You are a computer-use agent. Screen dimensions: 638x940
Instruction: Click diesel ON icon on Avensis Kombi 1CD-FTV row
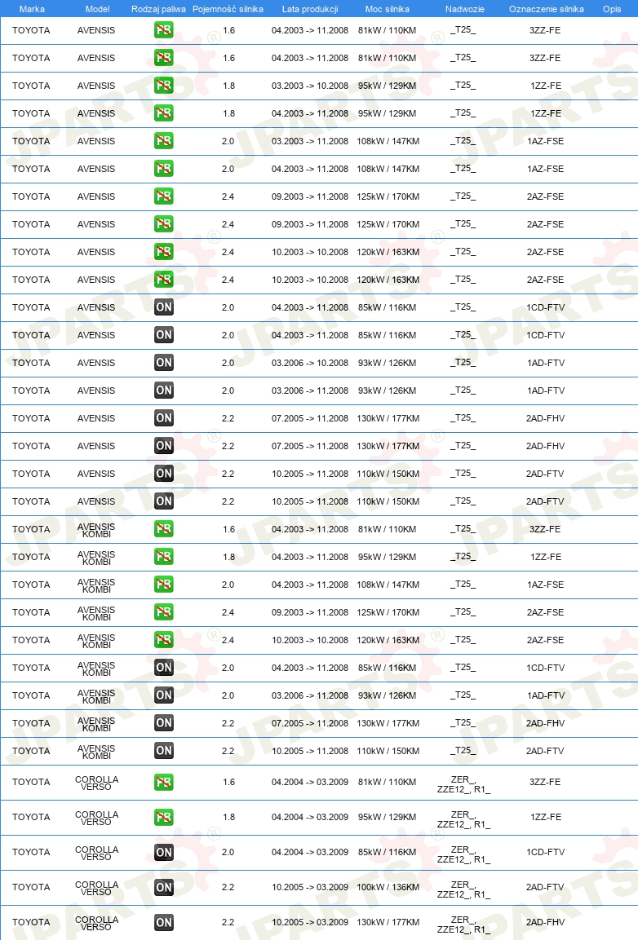(164, 667)
